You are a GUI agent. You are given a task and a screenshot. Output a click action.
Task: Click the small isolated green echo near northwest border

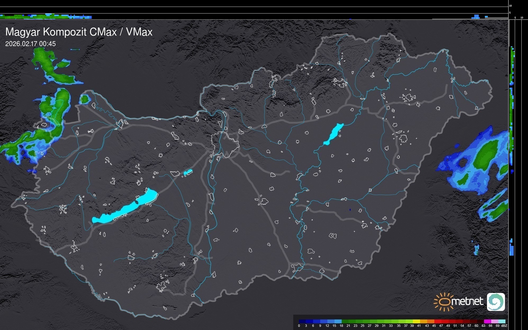[x=85, y=100]
